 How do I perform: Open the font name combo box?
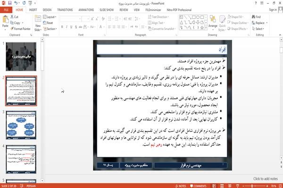point(70,19)
